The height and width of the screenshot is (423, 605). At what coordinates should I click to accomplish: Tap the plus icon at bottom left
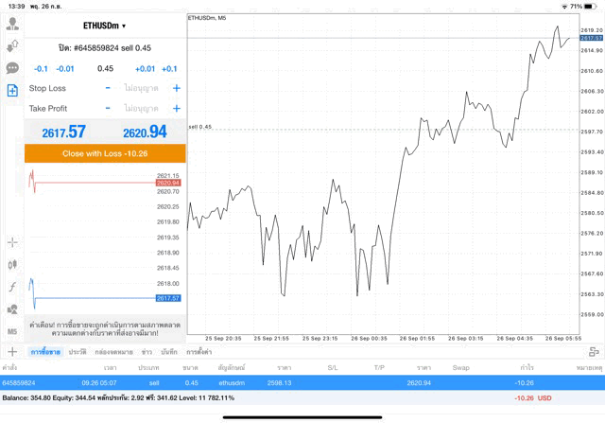12,351
